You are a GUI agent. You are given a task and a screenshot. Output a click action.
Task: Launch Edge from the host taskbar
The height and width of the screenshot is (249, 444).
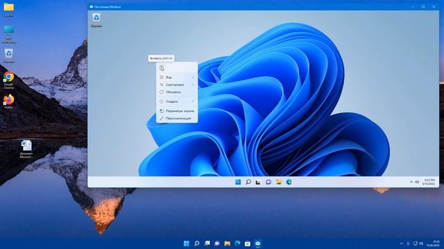pyautogui.click(x=237, y=243)
